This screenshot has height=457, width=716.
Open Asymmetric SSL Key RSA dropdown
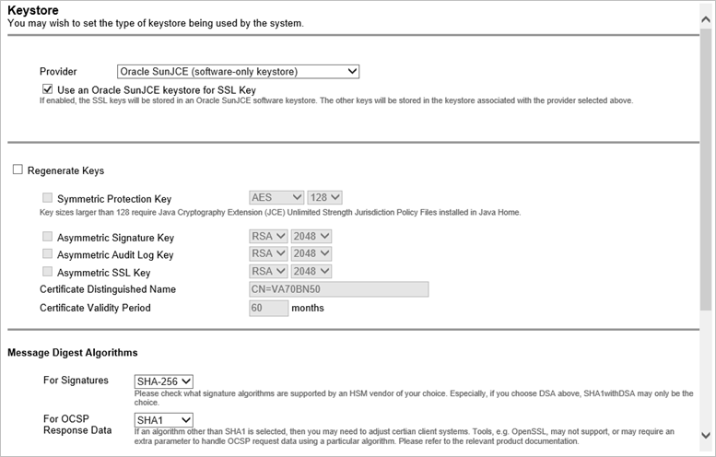(x=268, y=272)
